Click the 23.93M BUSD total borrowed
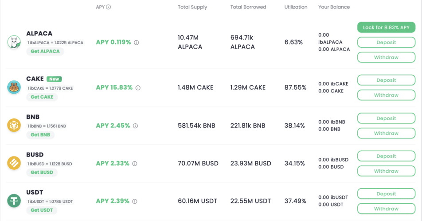This screenshot has width=422, height=221. tap(250, 164)
